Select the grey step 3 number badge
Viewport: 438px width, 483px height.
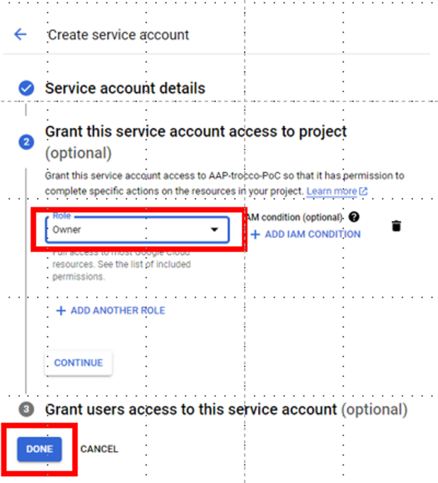tap(26, 409)
